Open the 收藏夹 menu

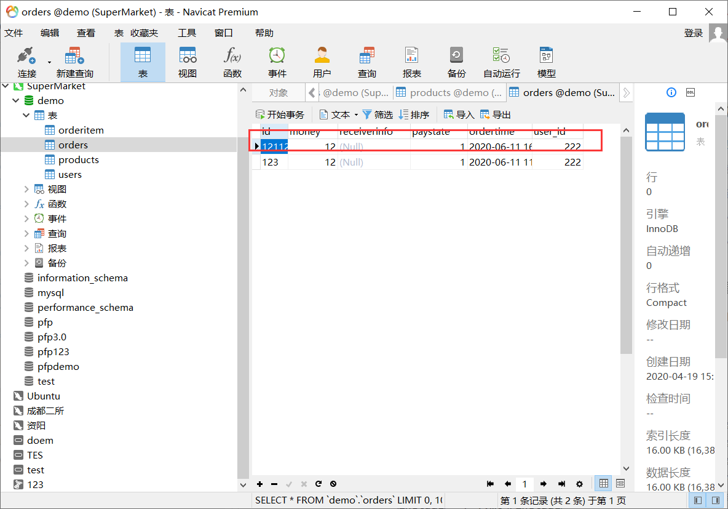144,33
